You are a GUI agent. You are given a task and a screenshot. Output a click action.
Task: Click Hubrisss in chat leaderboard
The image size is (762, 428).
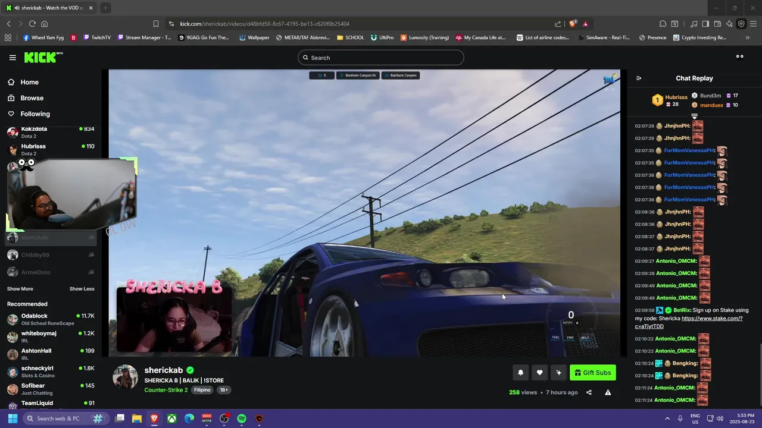coord(676,97)
